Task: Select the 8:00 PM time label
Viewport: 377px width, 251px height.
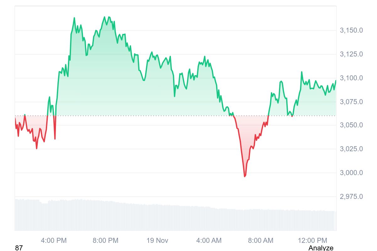Action: click(106, 241)
